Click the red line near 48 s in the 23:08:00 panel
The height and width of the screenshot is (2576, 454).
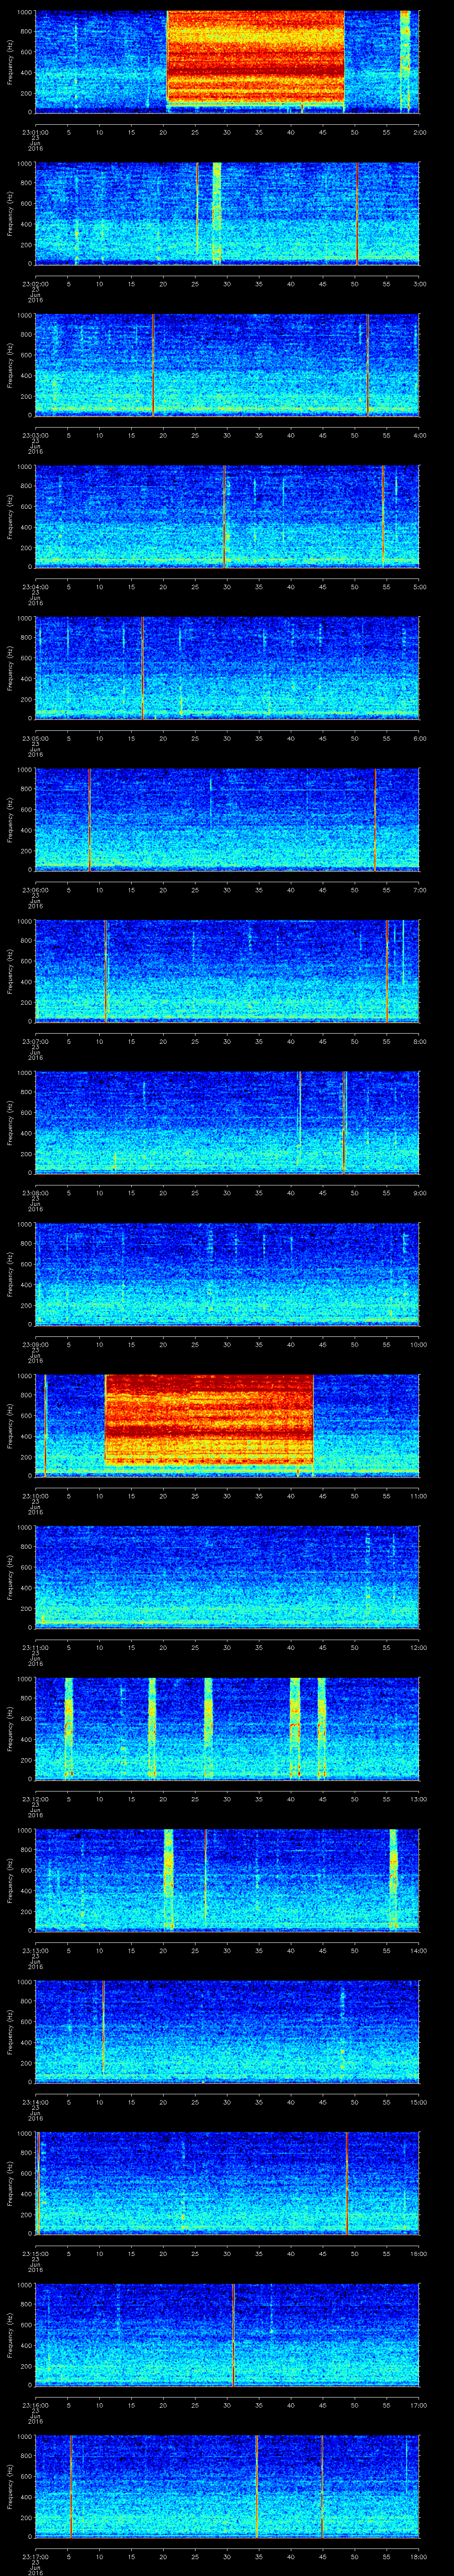[x=344, y=1121]
